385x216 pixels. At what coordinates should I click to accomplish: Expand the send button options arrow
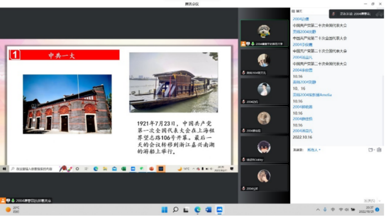[380, 201]
